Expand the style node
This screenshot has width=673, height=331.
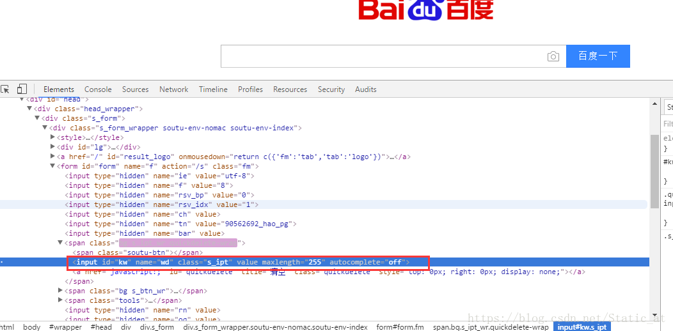(52, 137)
